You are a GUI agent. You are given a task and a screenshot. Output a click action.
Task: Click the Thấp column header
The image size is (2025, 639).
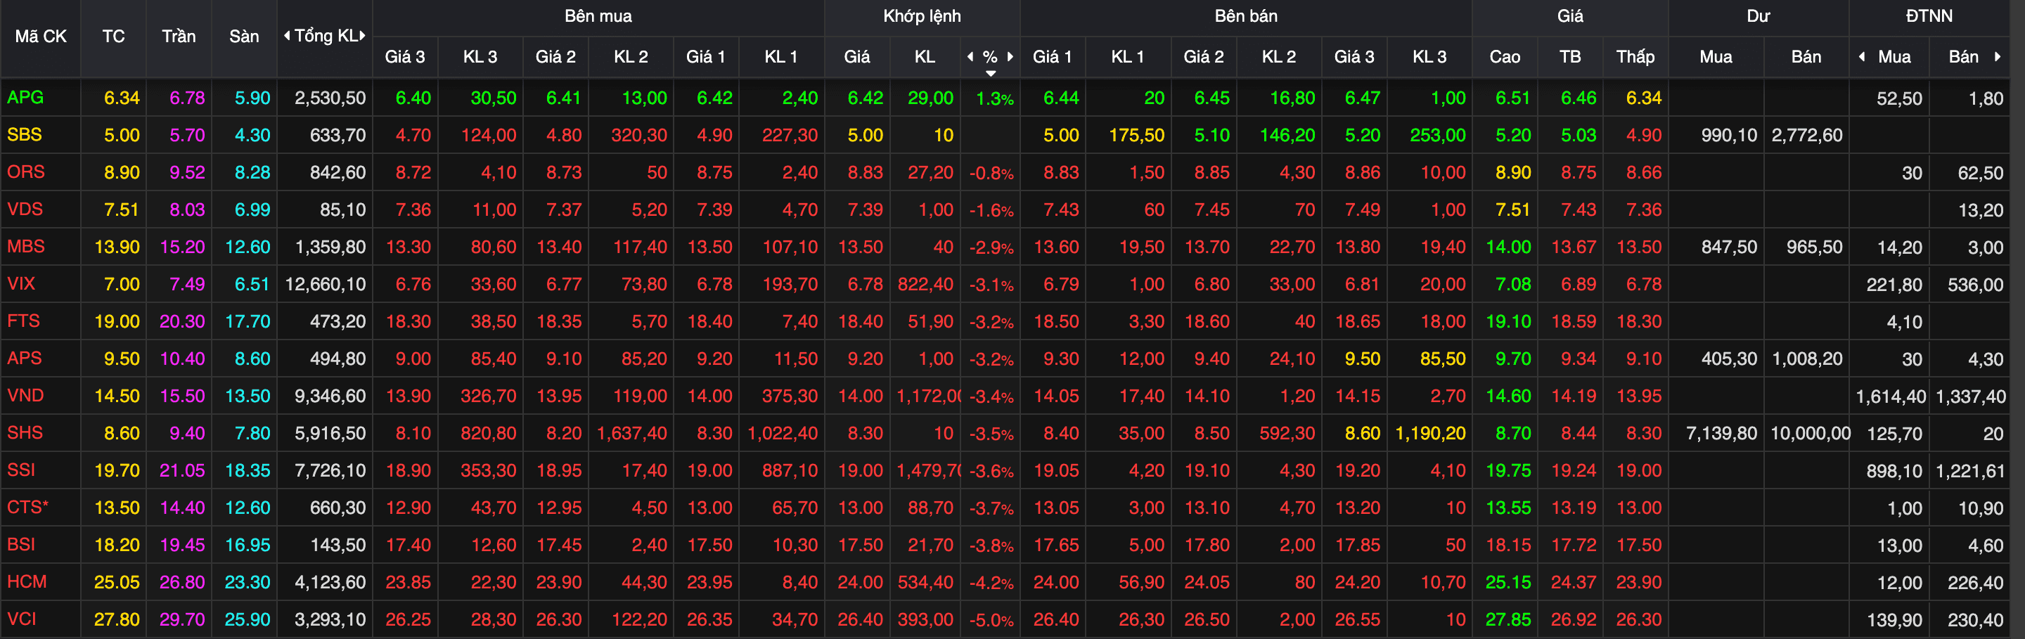1635,57
